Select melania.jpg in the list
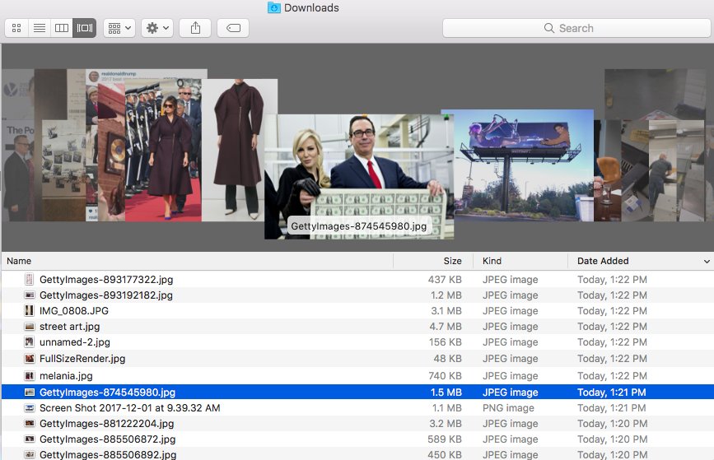 [357, 376]
